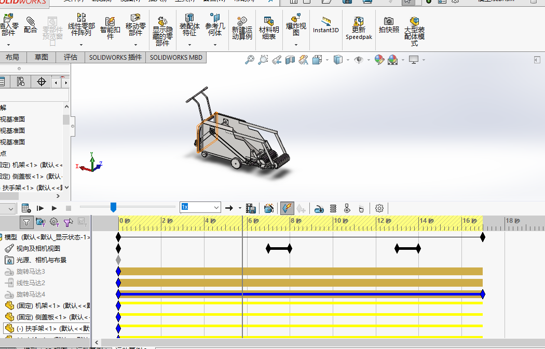Stop the motion study playback
This screenshot has width=545, height=349.
(x=69, y=208)
